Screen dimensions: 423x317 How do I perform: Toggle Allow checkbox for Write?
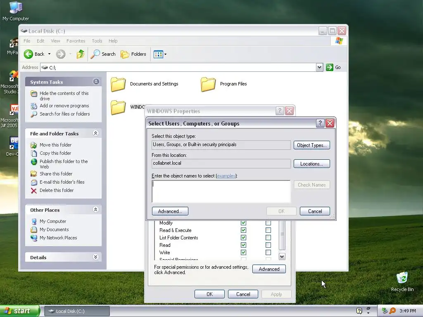pos(243,253)
